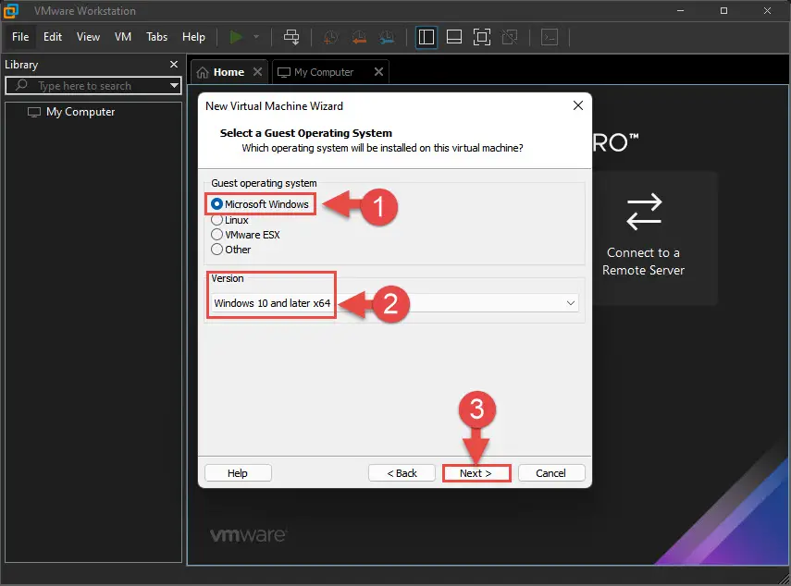The height and width of the screenshot is (586, 791).
Task: Click the Connect to a Remote Server tile
Action: tap(644, 238)
